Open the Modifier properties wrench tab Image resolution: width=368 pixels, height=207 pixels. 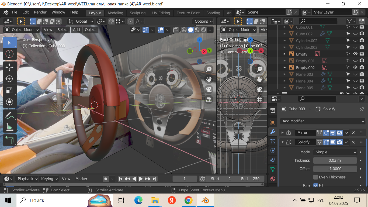tap(273, 132)
